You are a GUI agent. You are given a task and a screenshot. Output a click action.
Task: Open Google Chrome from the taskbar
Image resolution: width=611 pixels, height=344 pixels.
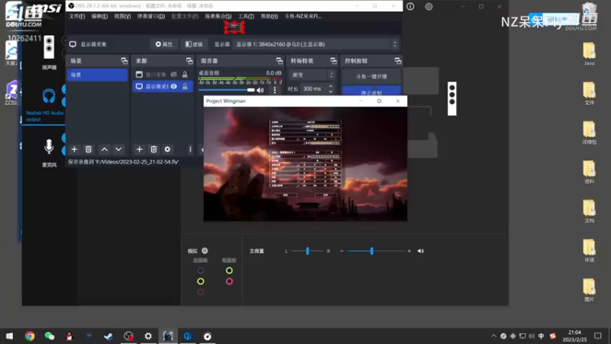[x=30, y=336]
